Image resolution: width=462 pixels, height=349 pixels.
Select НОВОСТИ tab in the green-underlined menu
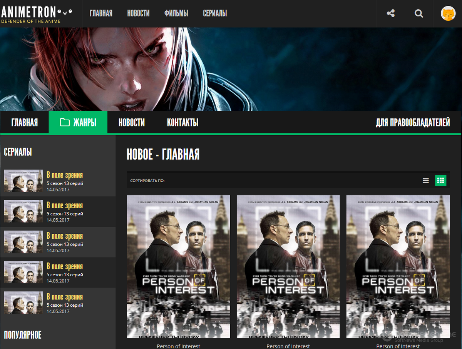pyautogui.click(x=132, y=123)
